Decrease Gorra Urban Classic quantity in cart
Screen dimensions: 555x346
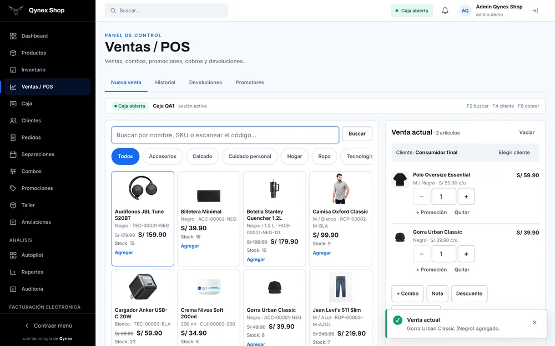tap(421, 254)
